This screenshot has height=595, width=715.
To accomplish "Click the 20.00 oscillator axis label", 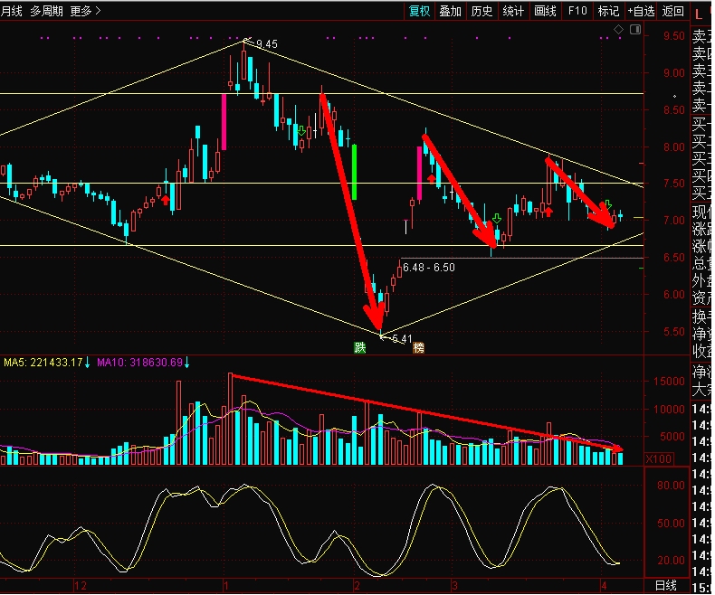I will (x=671, y=561).
